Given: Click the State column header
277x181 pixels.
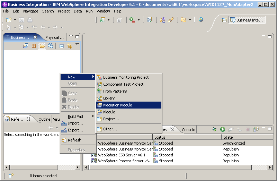Looking at the screenshot, I should 248,137.
